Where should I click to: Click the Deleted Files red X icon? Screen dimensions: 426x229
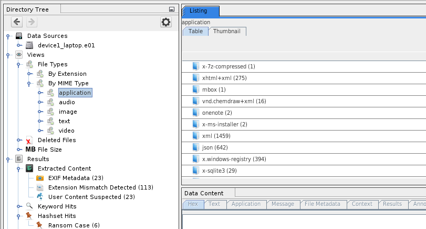[29, 140]
